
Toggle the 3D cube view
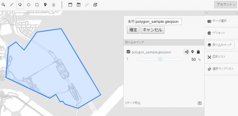(x=95, y=5)
